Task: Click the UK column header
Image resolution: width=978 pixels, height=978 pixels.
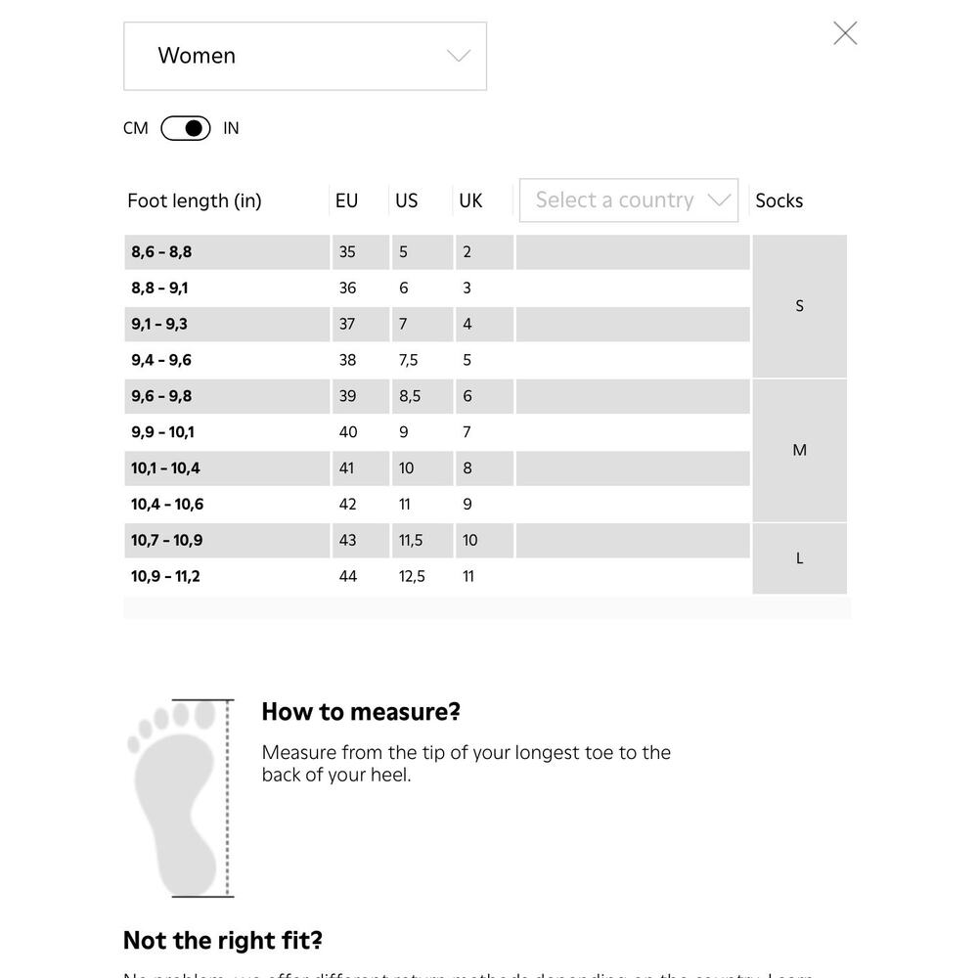Action: tap(471, 200)
